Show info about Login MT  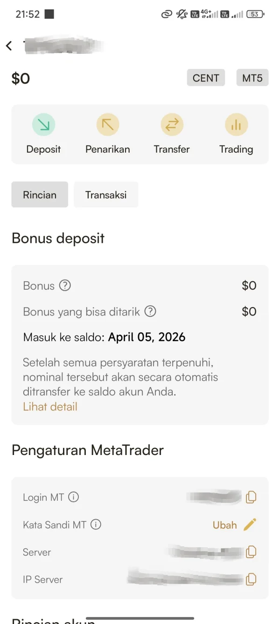click(74, 497)
